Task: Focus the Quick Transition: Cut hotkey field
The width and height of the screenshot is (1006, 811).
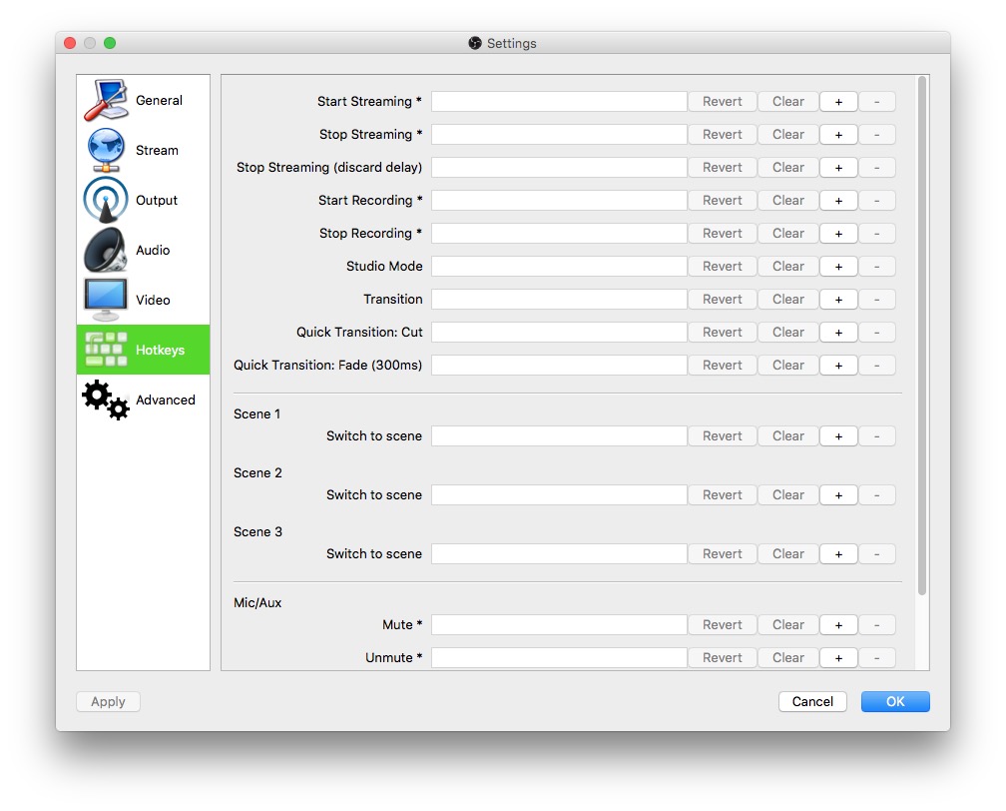Action: pos(559,332)
